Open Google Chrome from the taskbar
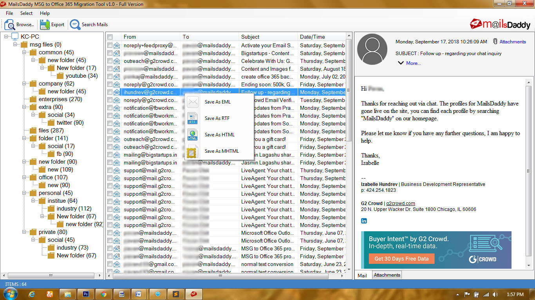The height and width of the screenshot is (300, 535). tap(104, 294)
